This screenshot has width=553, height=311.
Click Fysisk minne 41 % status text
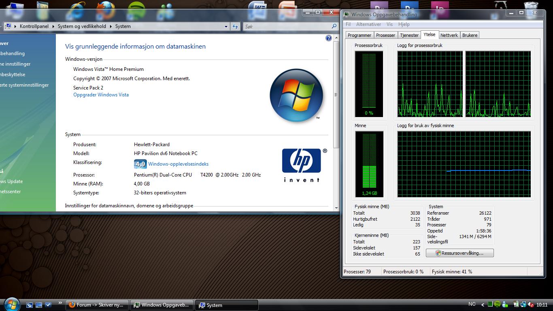click(x=452, y=272)
